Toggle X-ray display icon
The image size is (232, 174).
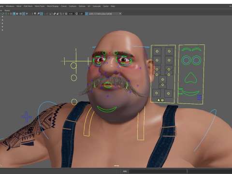tap(55, 14)
